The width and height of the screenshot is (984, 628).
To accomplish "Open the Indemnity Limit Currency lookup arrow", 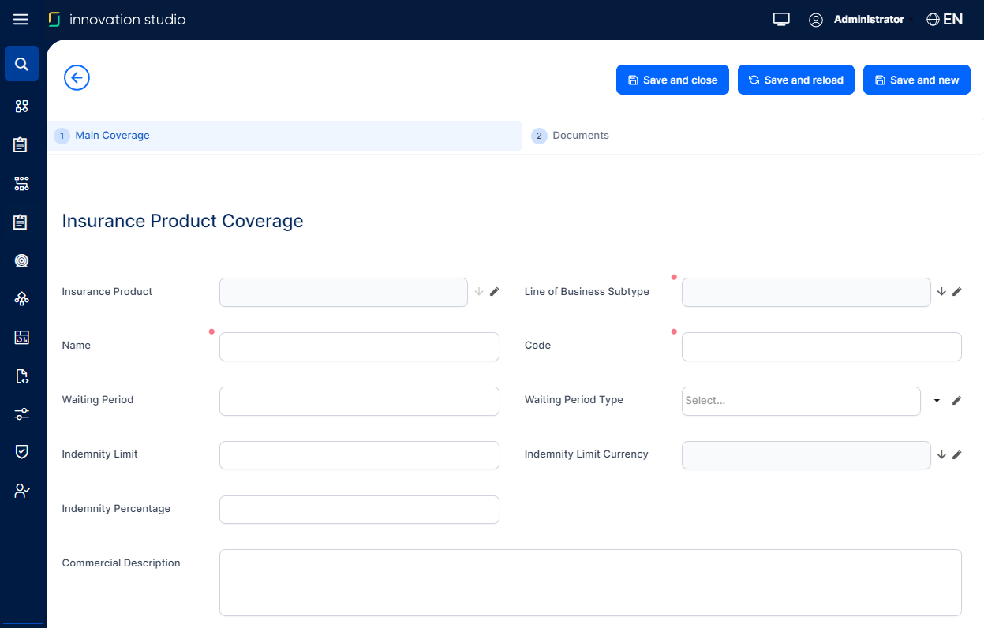I will [941, 455].
